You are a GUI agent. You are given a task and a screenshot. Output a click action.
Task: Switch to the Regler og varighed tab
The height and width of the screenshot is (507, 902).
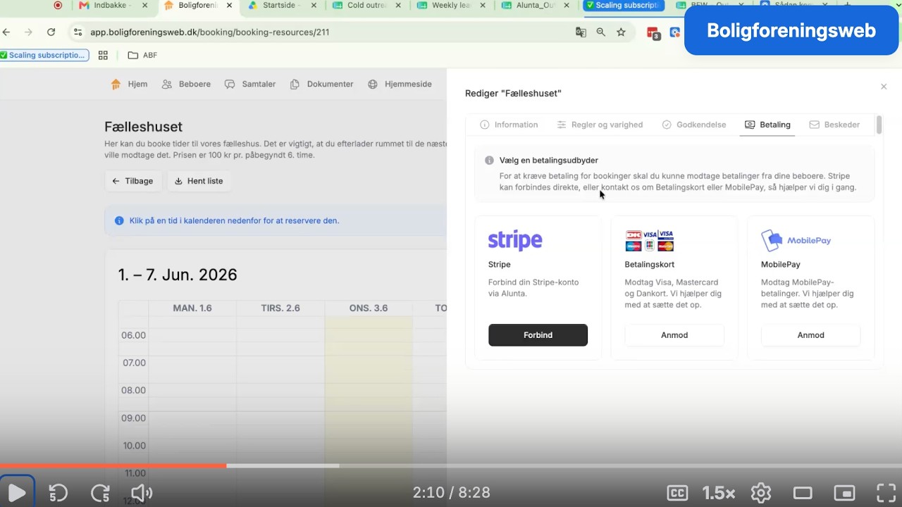600,125
